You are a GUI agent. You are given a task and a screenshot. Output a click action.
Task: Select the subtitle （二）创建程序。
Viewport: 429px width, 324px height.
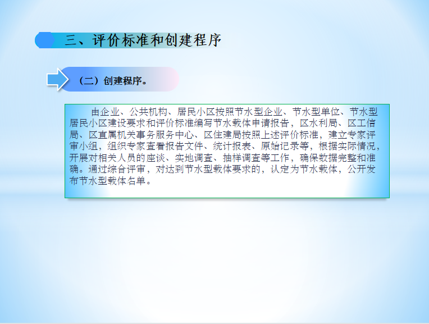click(113, 81)
